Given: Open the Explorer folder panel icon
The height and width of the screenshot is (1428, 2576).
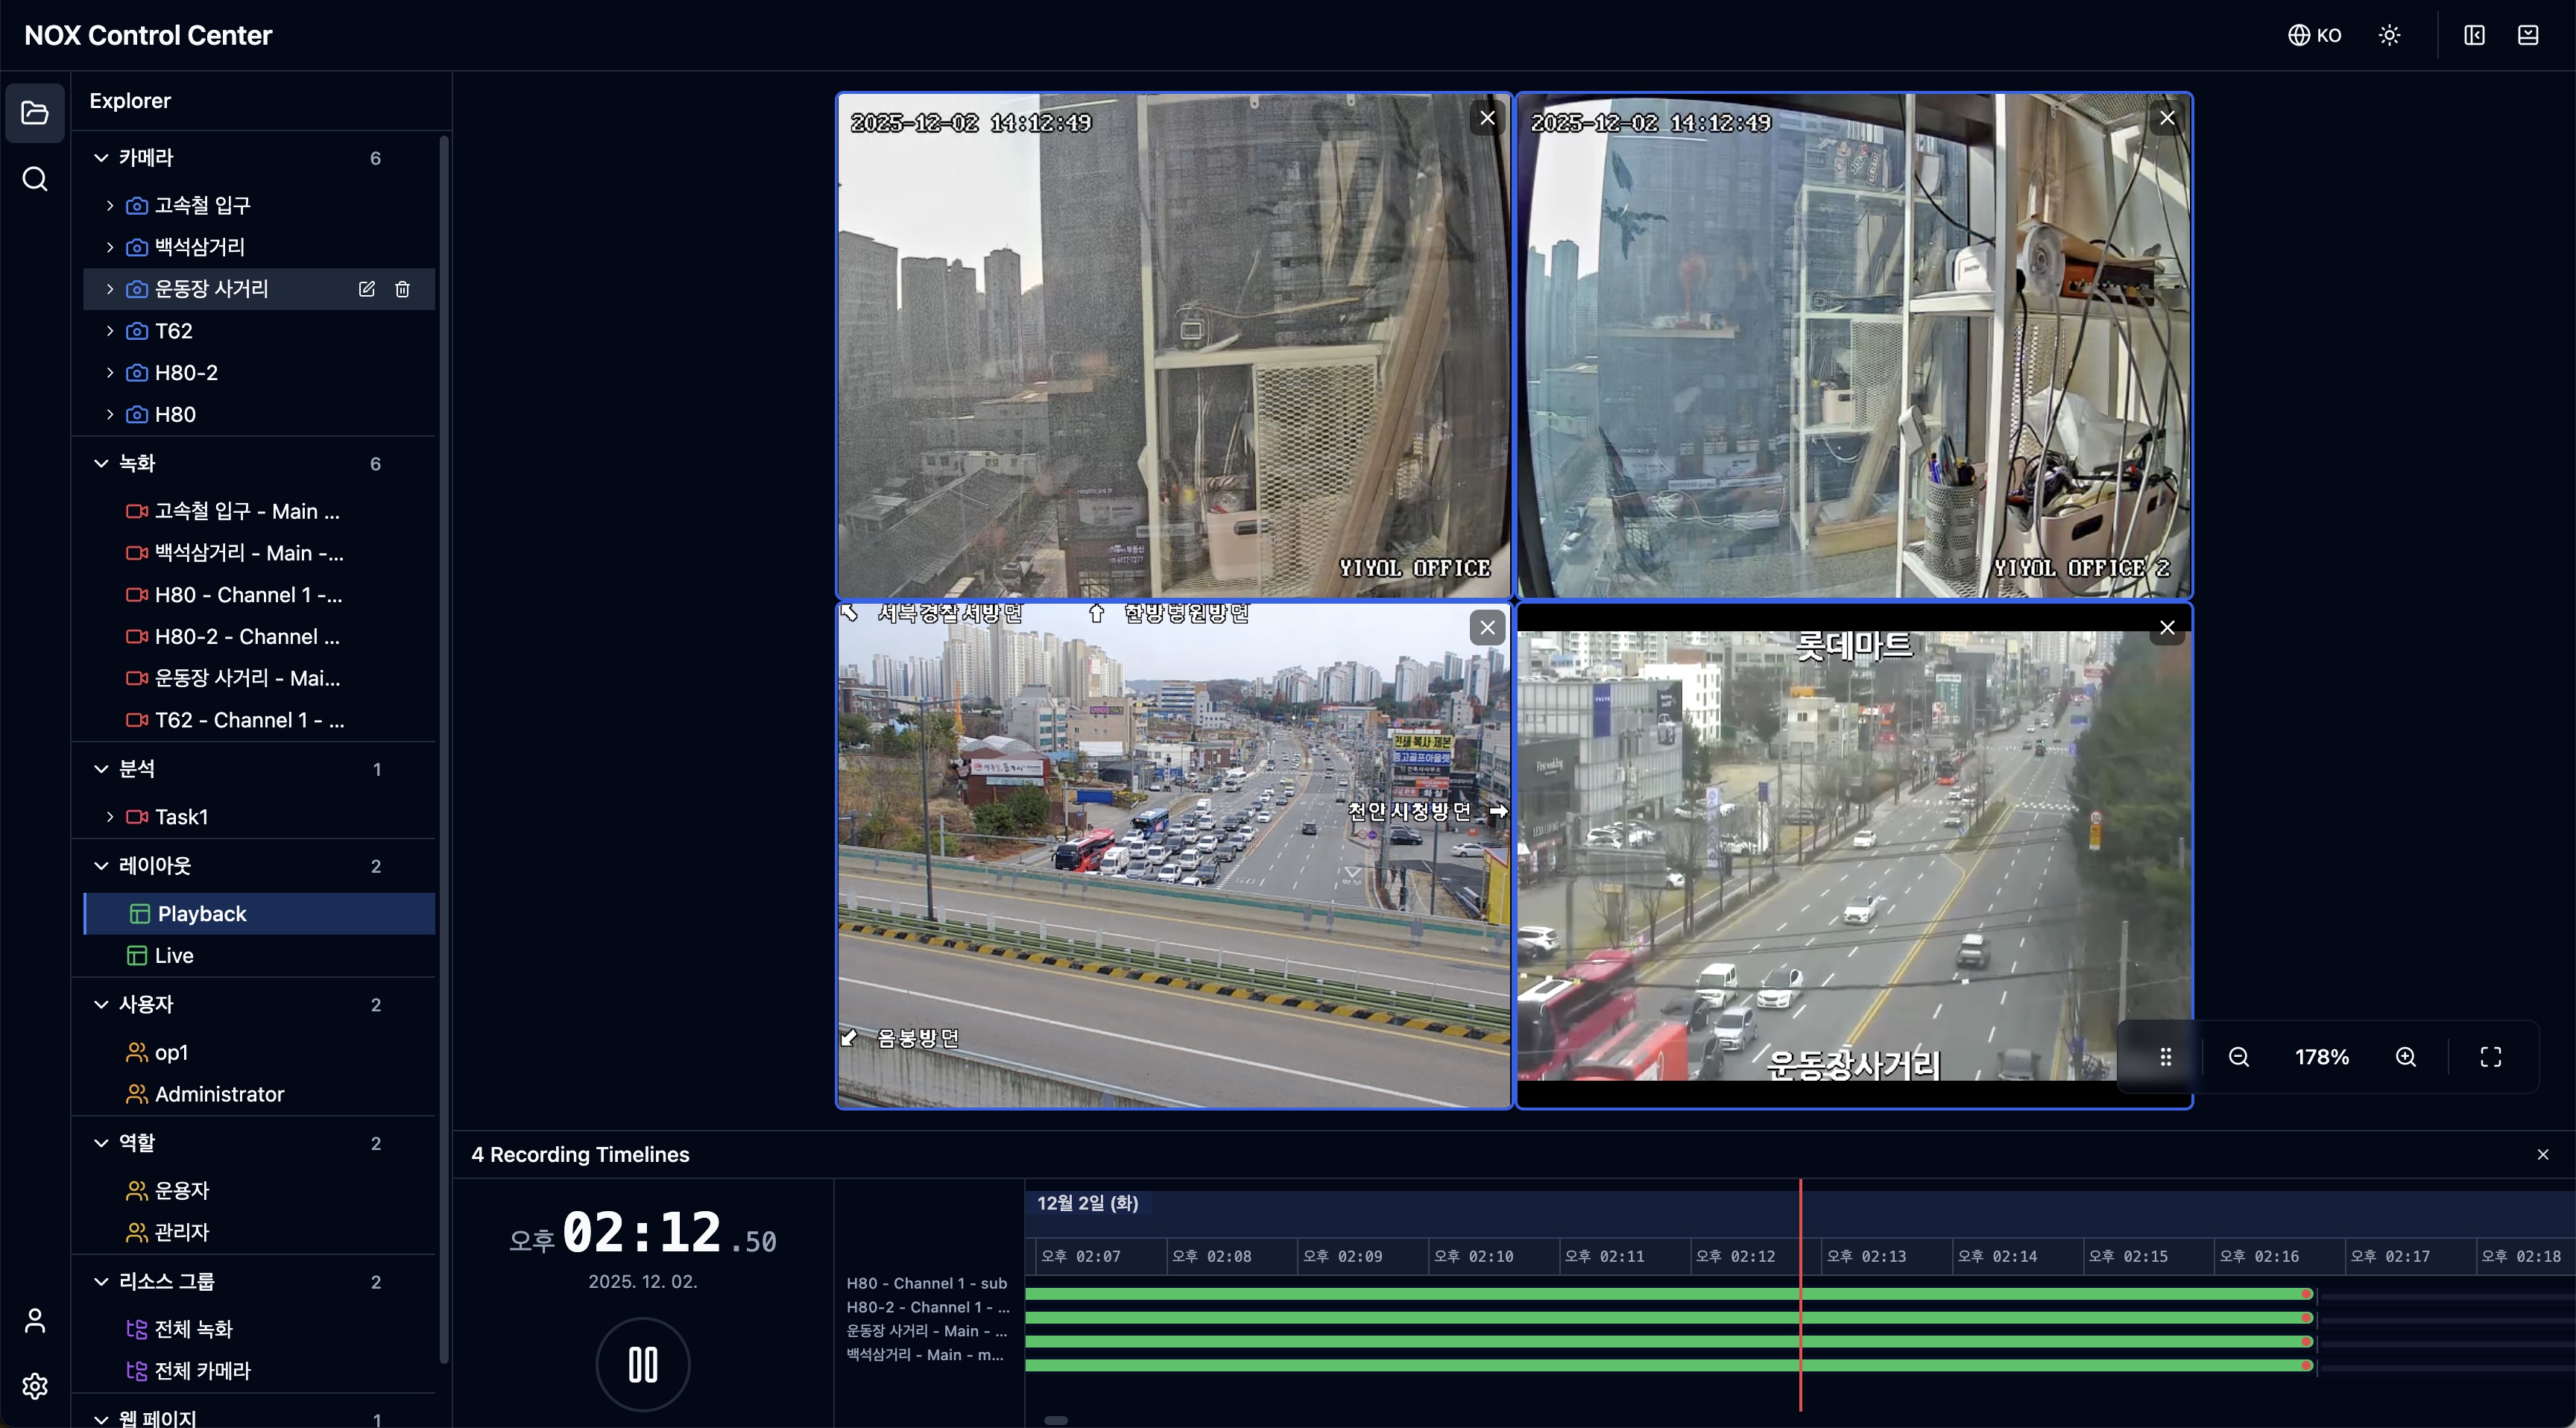Looking at the screenshot, I should pos(35,112).
